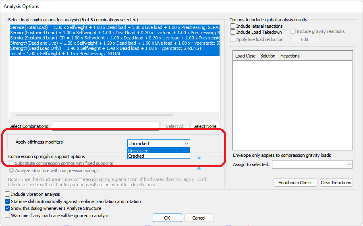Screen dimensions: 363x226
Task: Uncheck Stabilize slab automatically option
Action: coord(8,201)
